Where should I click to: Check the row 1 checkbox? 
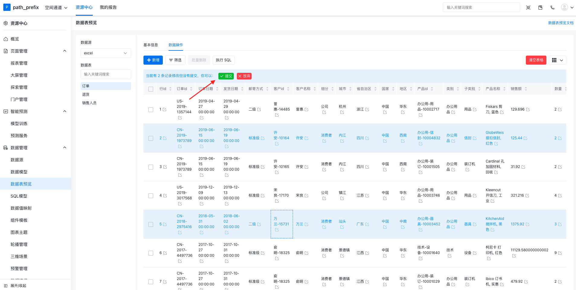[x=151, y=109]
